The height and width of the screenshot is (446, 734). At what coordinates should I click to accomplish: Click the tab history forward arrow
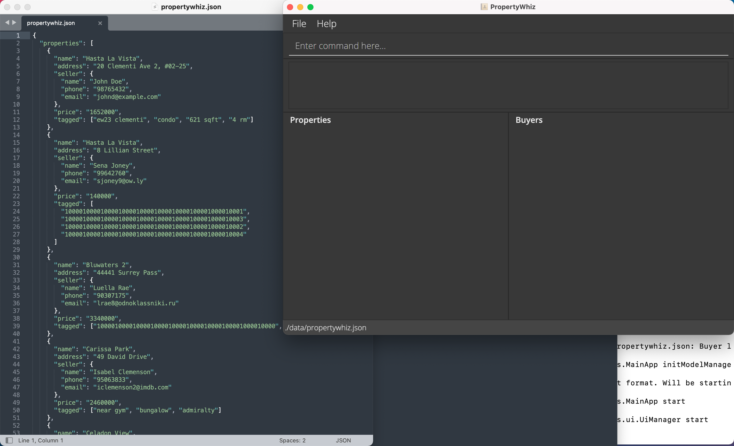(14, 23)
